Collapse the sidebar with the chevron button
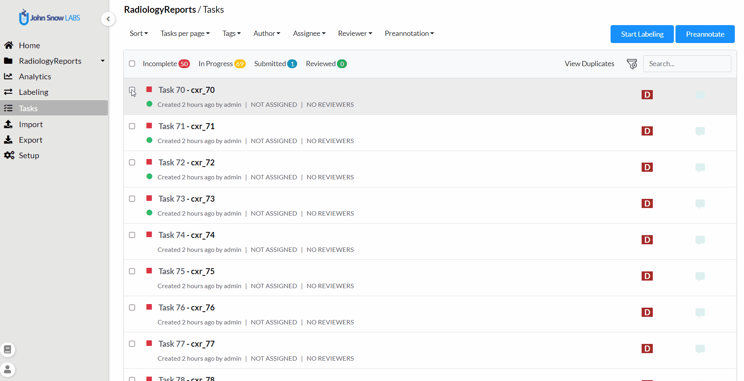The width and height of the screenshot is (744, 381). pos(108,19)
